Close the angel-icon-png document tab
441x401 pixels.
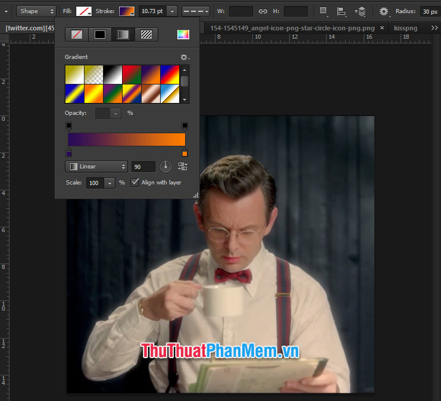coord(382,28)
